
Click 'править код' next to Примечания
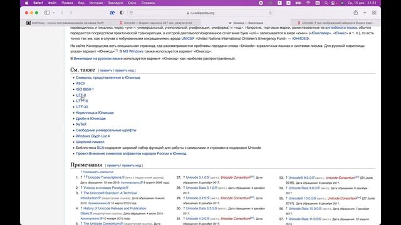132,166
